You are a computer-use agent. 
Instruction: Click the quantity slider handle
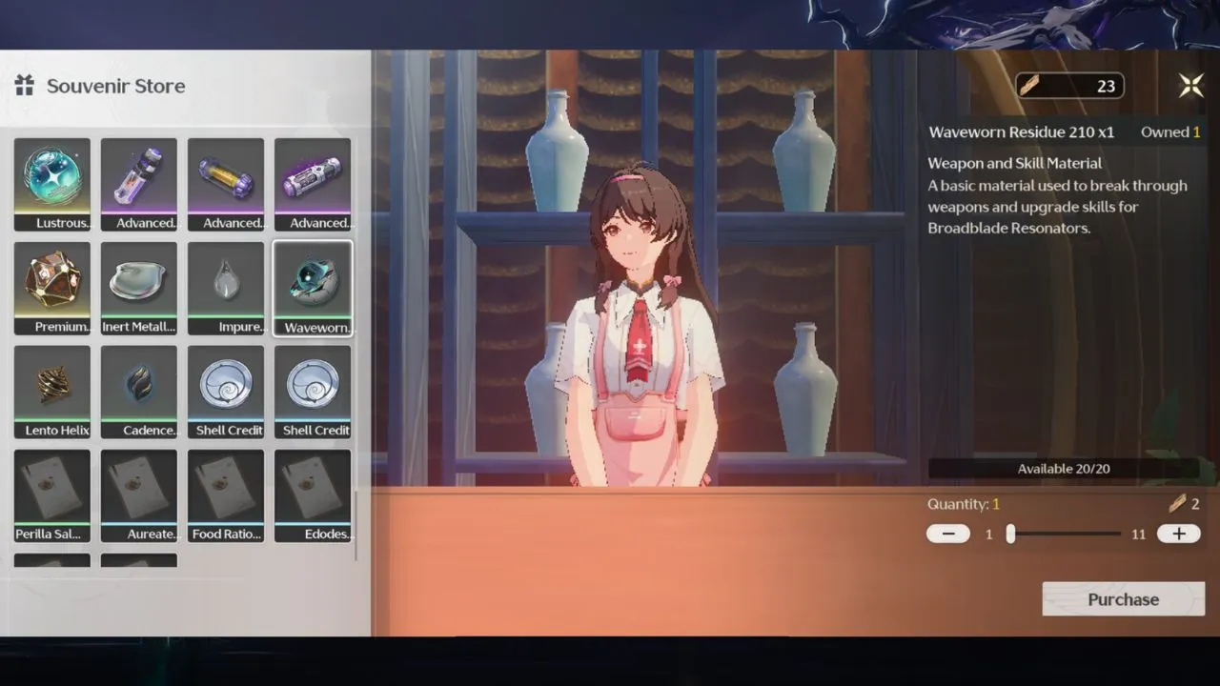point(1010,534)
